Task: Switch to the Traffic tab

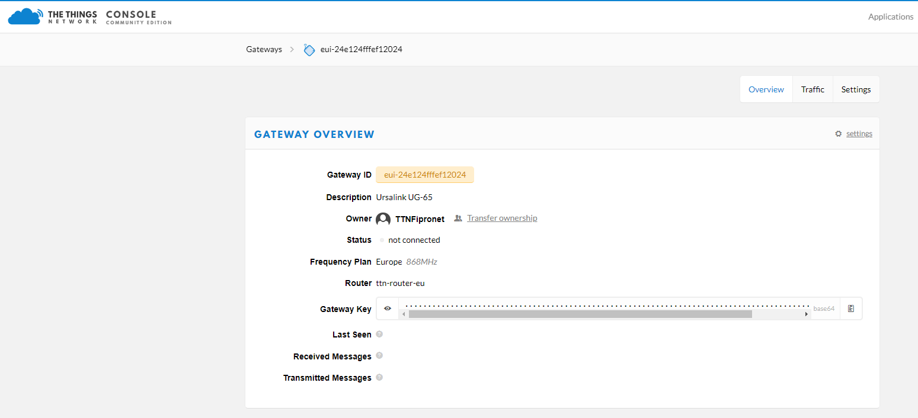Action: click(813, 89)
